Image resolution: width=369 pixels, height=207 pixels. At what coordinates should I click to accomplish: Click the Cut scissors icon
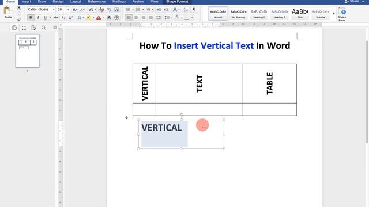(19, 7)
